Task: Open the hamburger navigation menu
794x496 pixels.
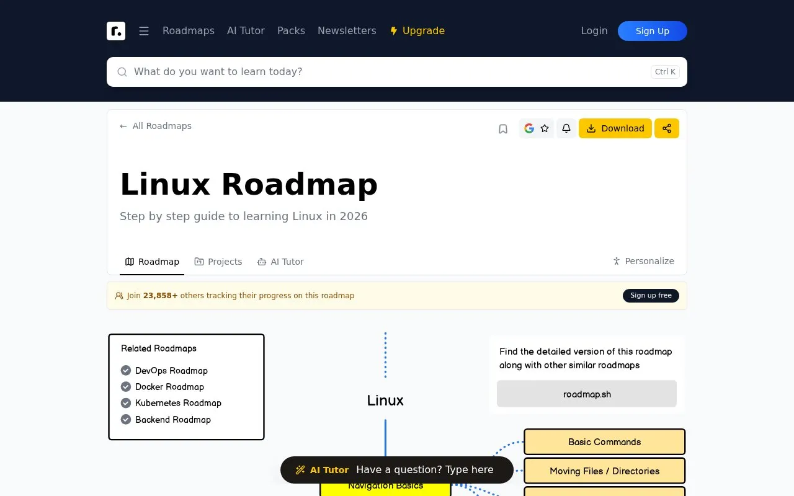Action: (x=144, y=31)
